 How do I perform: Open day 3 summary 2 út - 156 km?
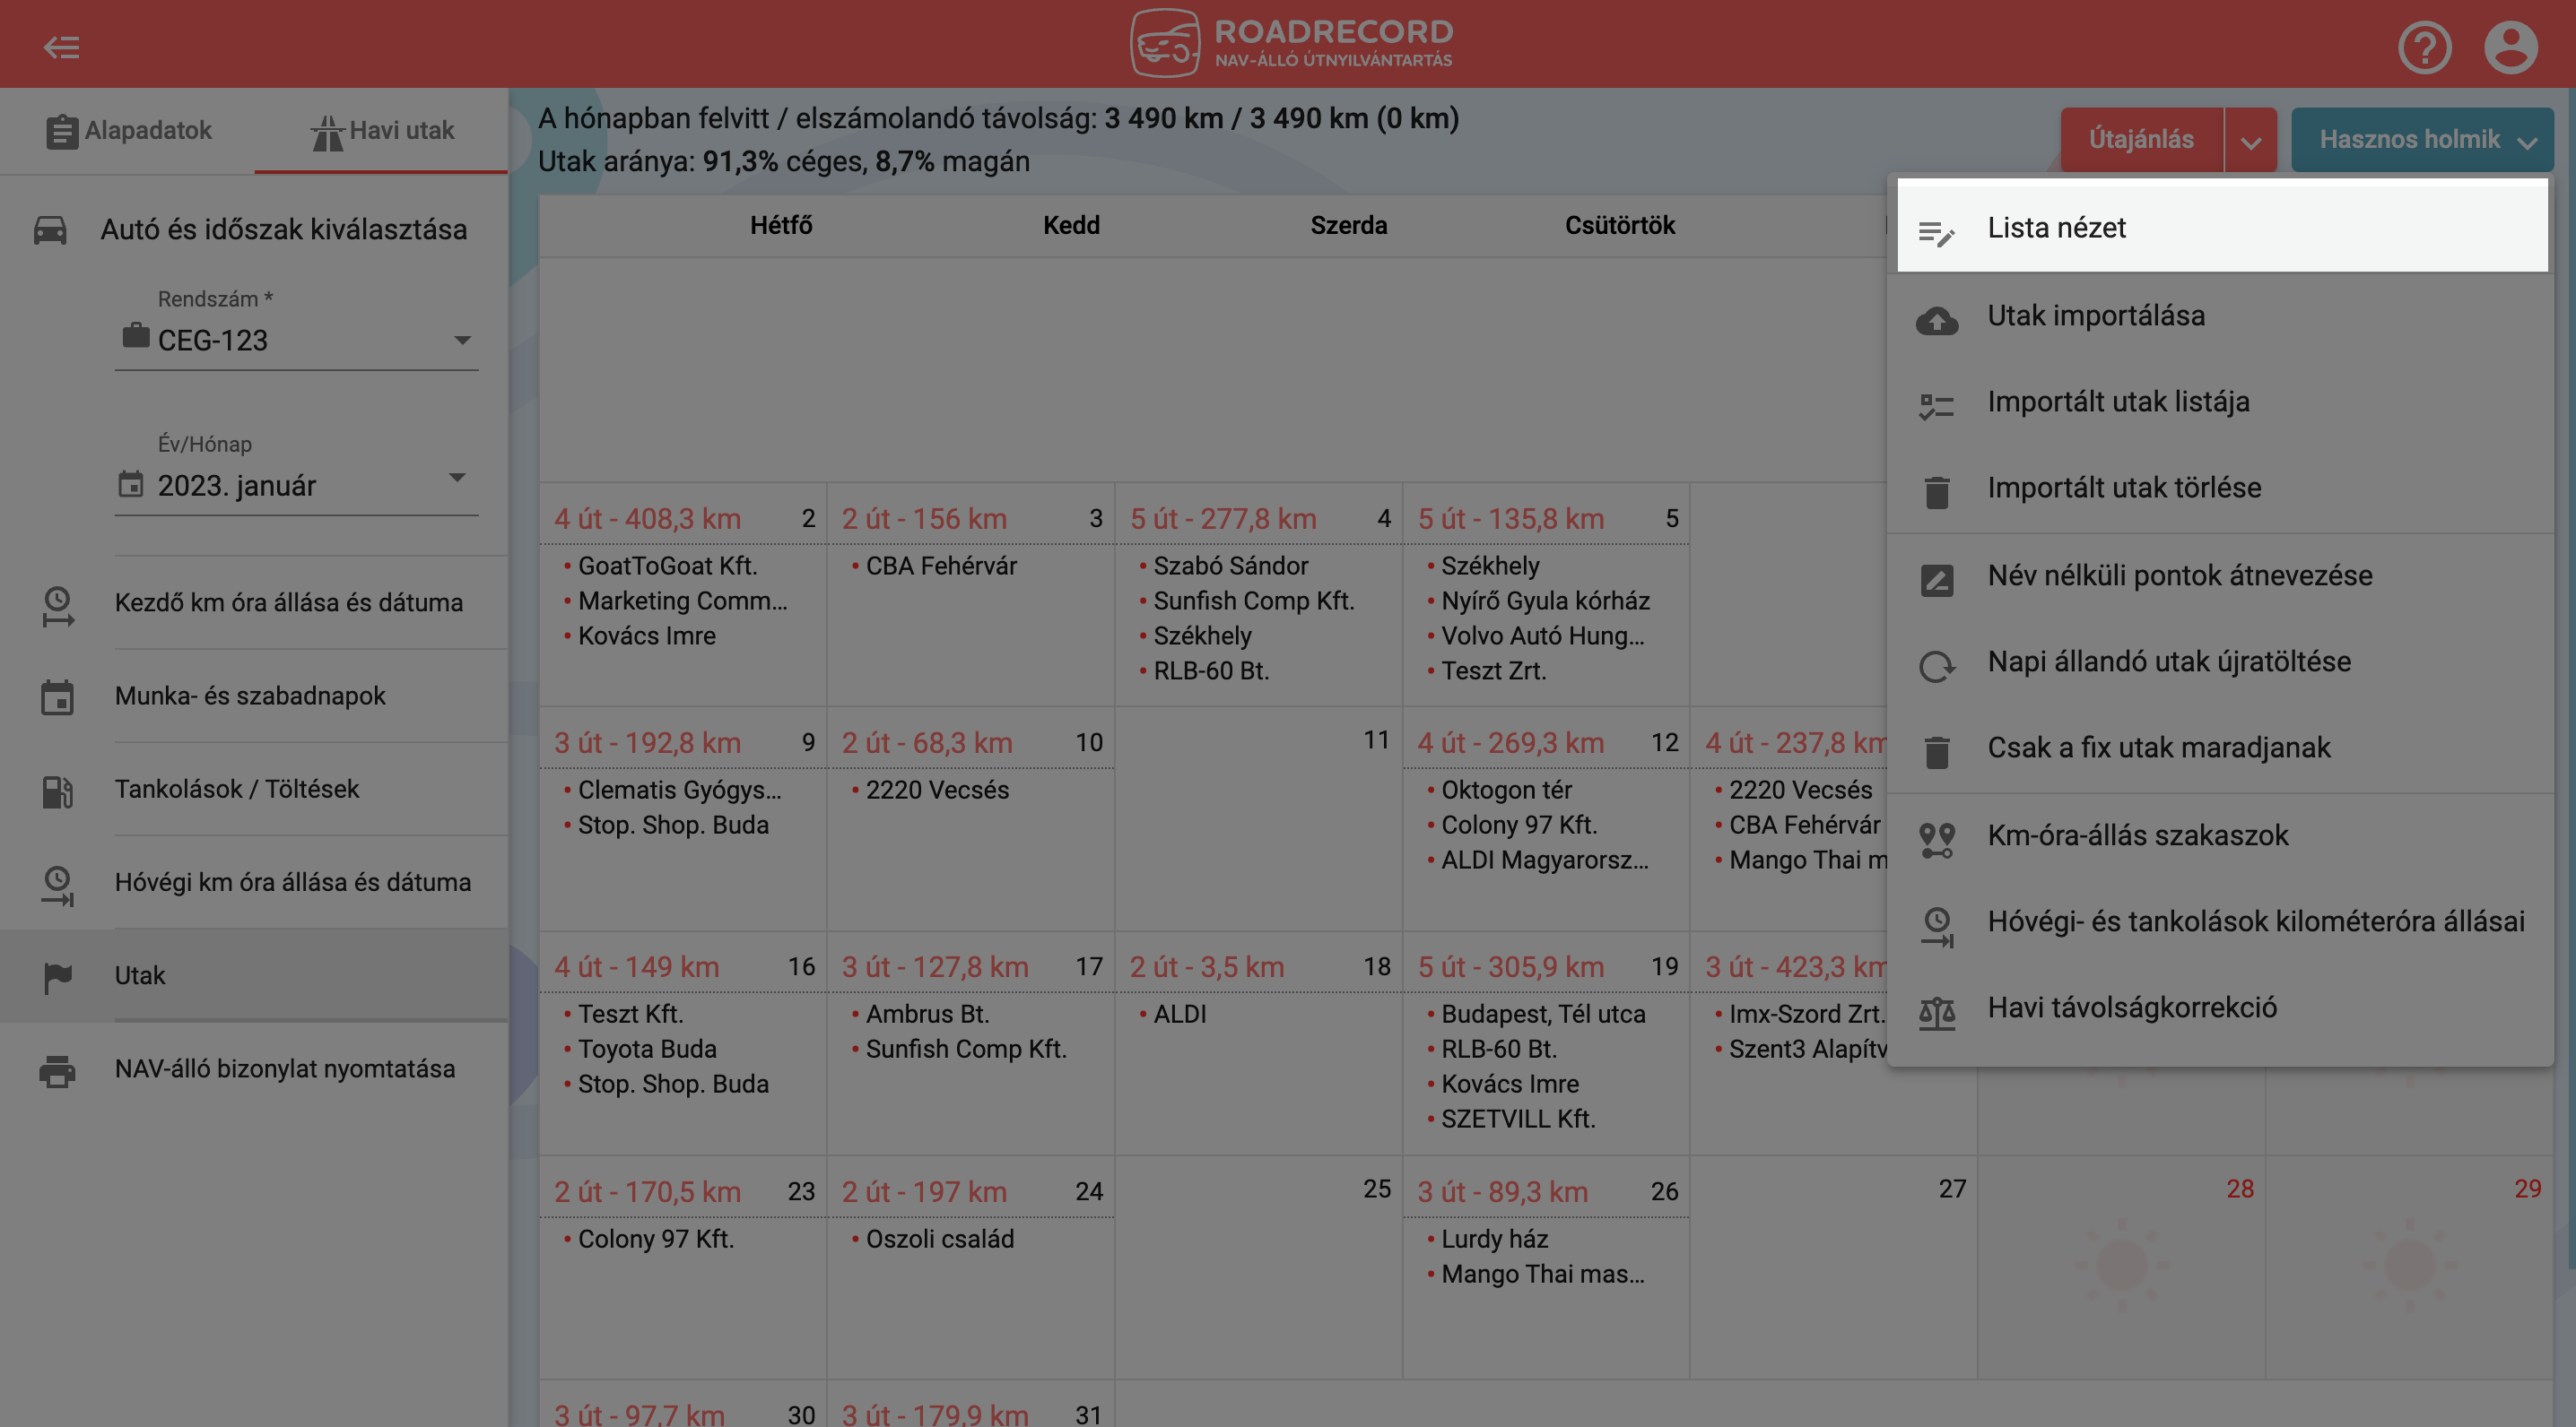pos(924,519)
